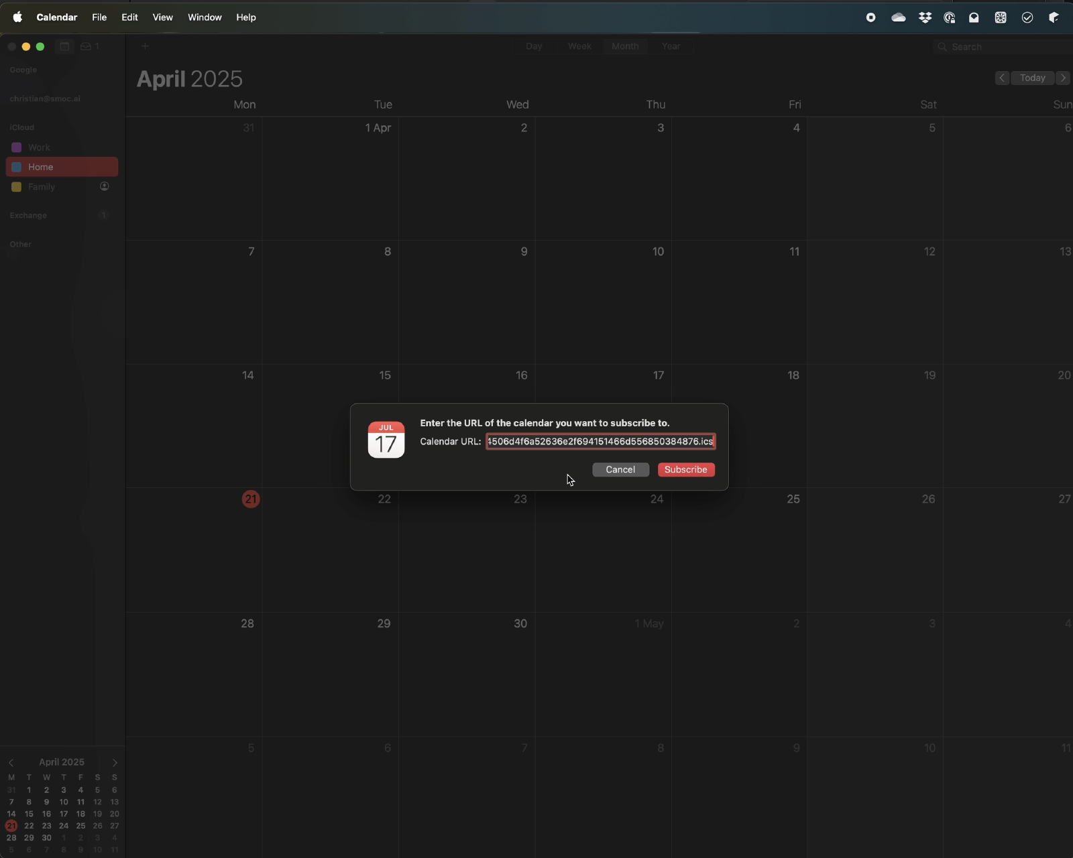This screenshot has width=1073, height=858.
Task: Click the Subscribe button in the dialog
Action: (x=686, y=470)
